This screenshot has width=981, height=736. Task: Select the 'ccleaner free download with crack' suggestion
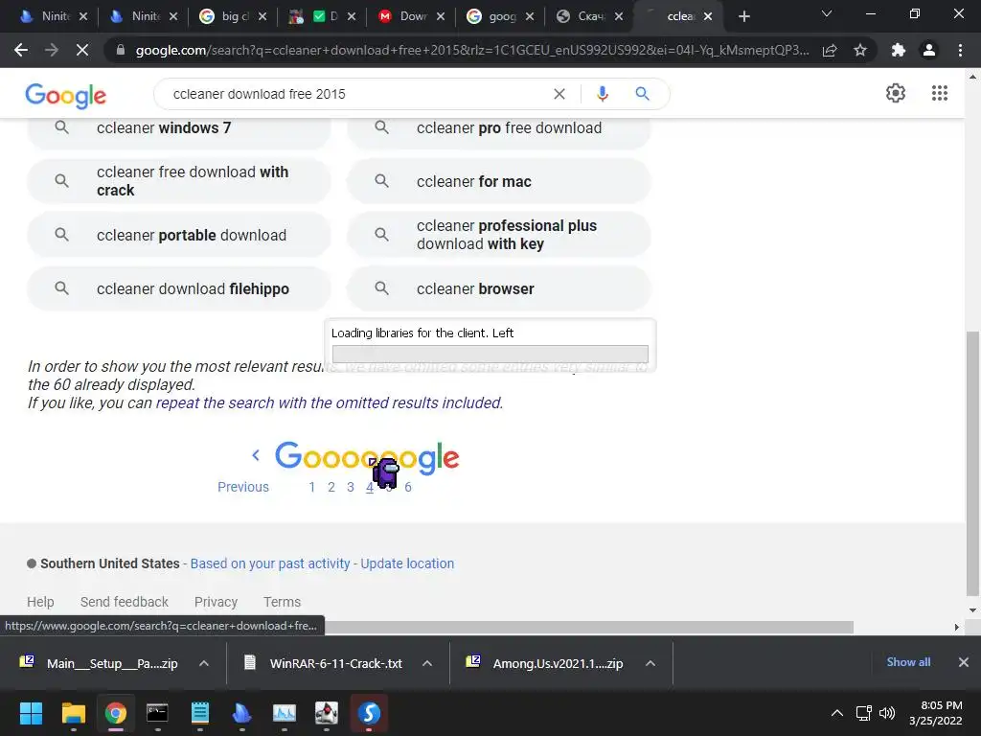coord(179,181)
